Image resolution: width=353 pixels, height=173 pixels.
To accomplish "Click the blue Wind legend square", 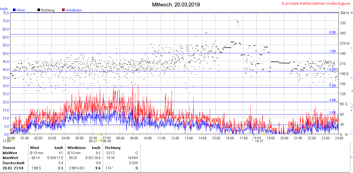I will click(14, 10).
